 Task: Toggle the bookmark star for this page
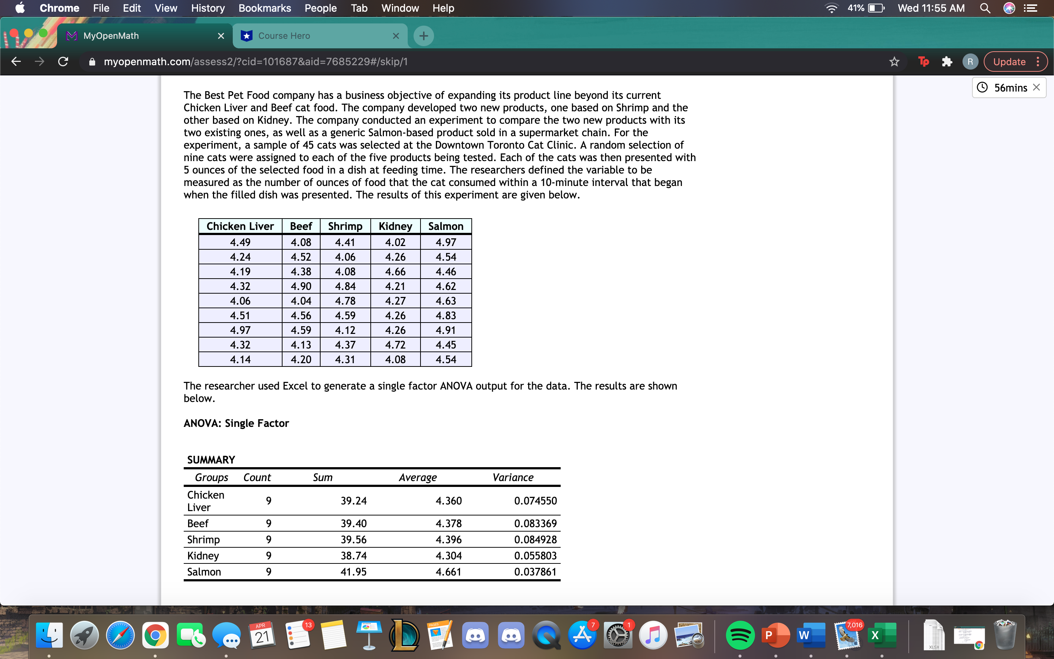(894, 62)
